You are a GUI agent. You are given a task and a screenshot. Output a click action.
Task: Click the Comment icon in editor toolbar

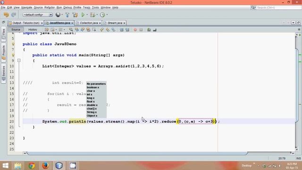point(149,30)
